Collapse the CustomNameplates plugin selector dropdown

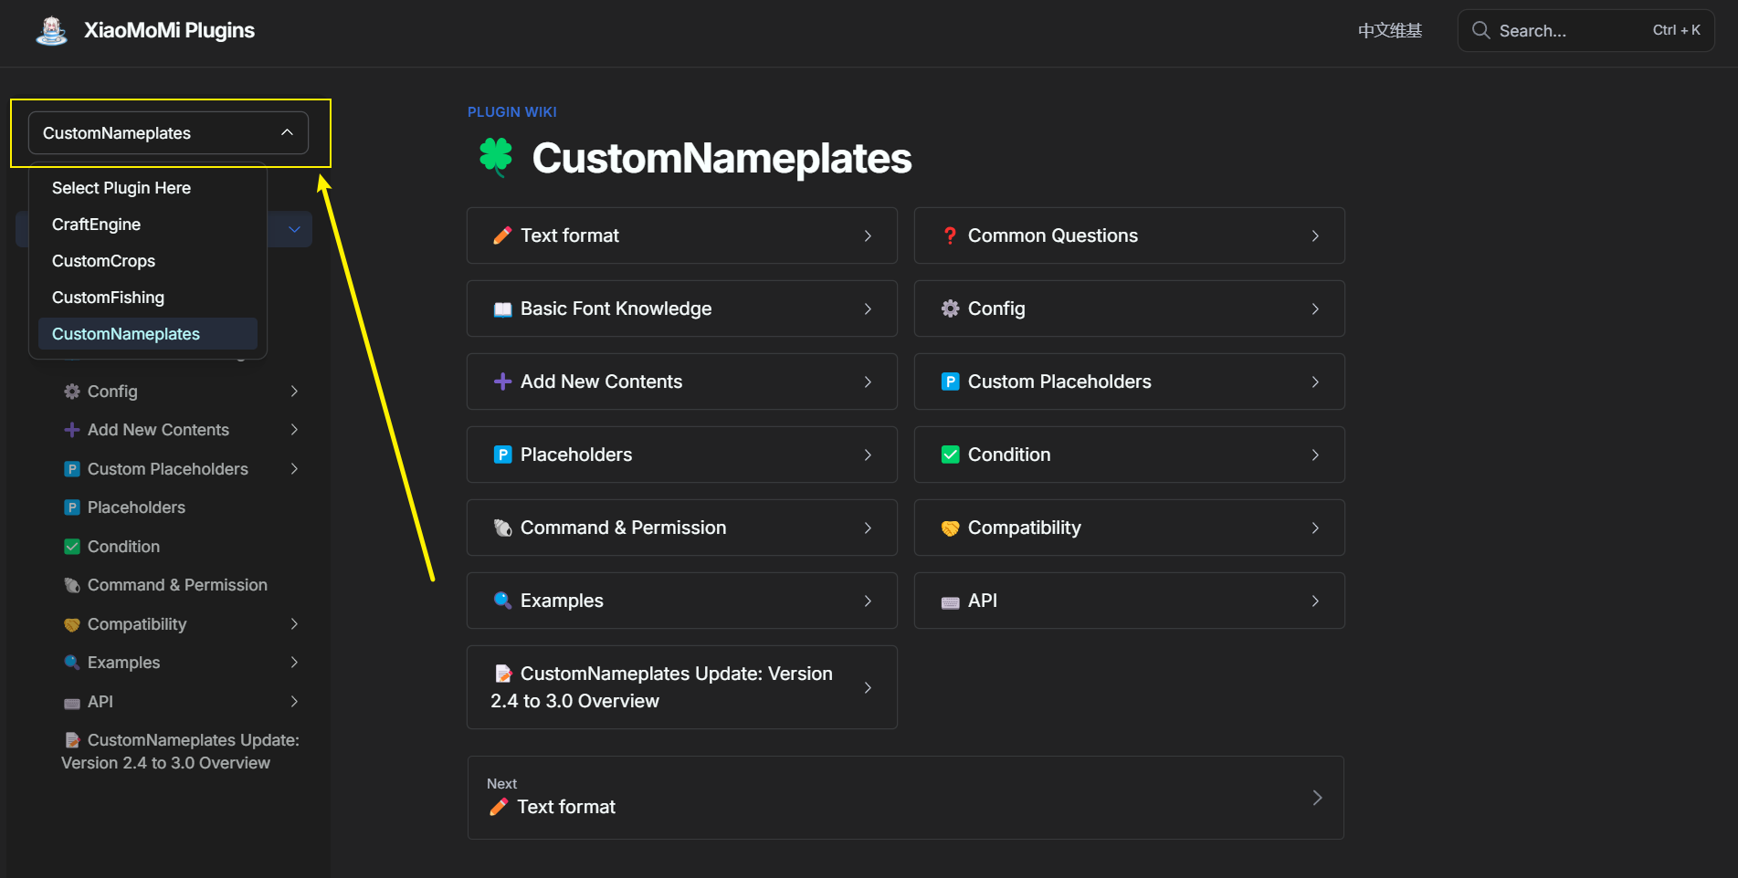[287, 132]
